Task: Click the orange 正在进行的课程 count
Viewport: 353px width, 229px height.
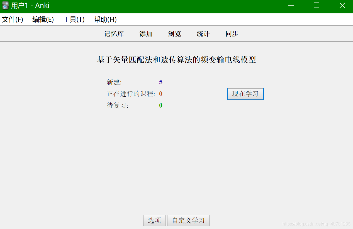Action: tap(161, 94)
